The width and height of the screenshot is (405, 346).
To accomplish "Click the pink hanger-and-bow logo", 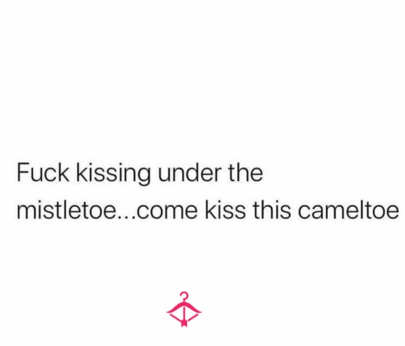I will (x=184, y=310).
